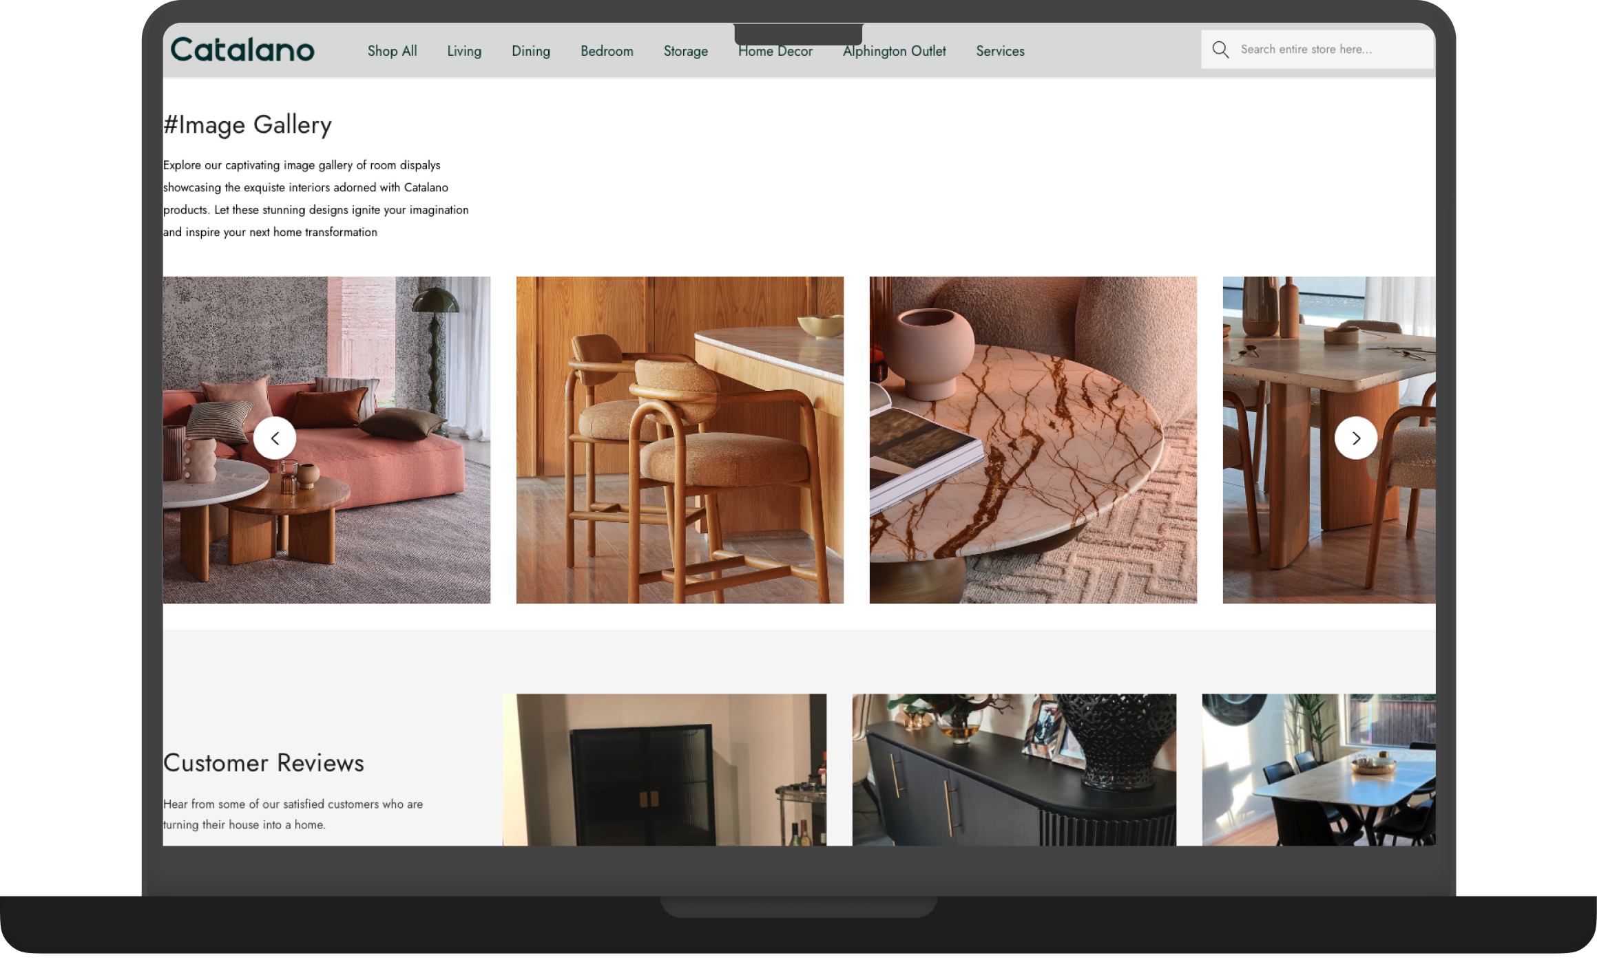This screenshot has width=1597, height=962.
Task: Click the Catalano logo
Action: point(242,50)
